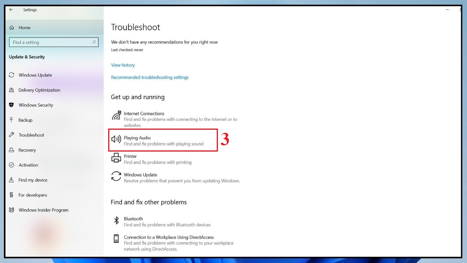This screenshot has width=467, height=263.
Task: Click 'Find and fix other problems' heading
Action: coord(149,202)
